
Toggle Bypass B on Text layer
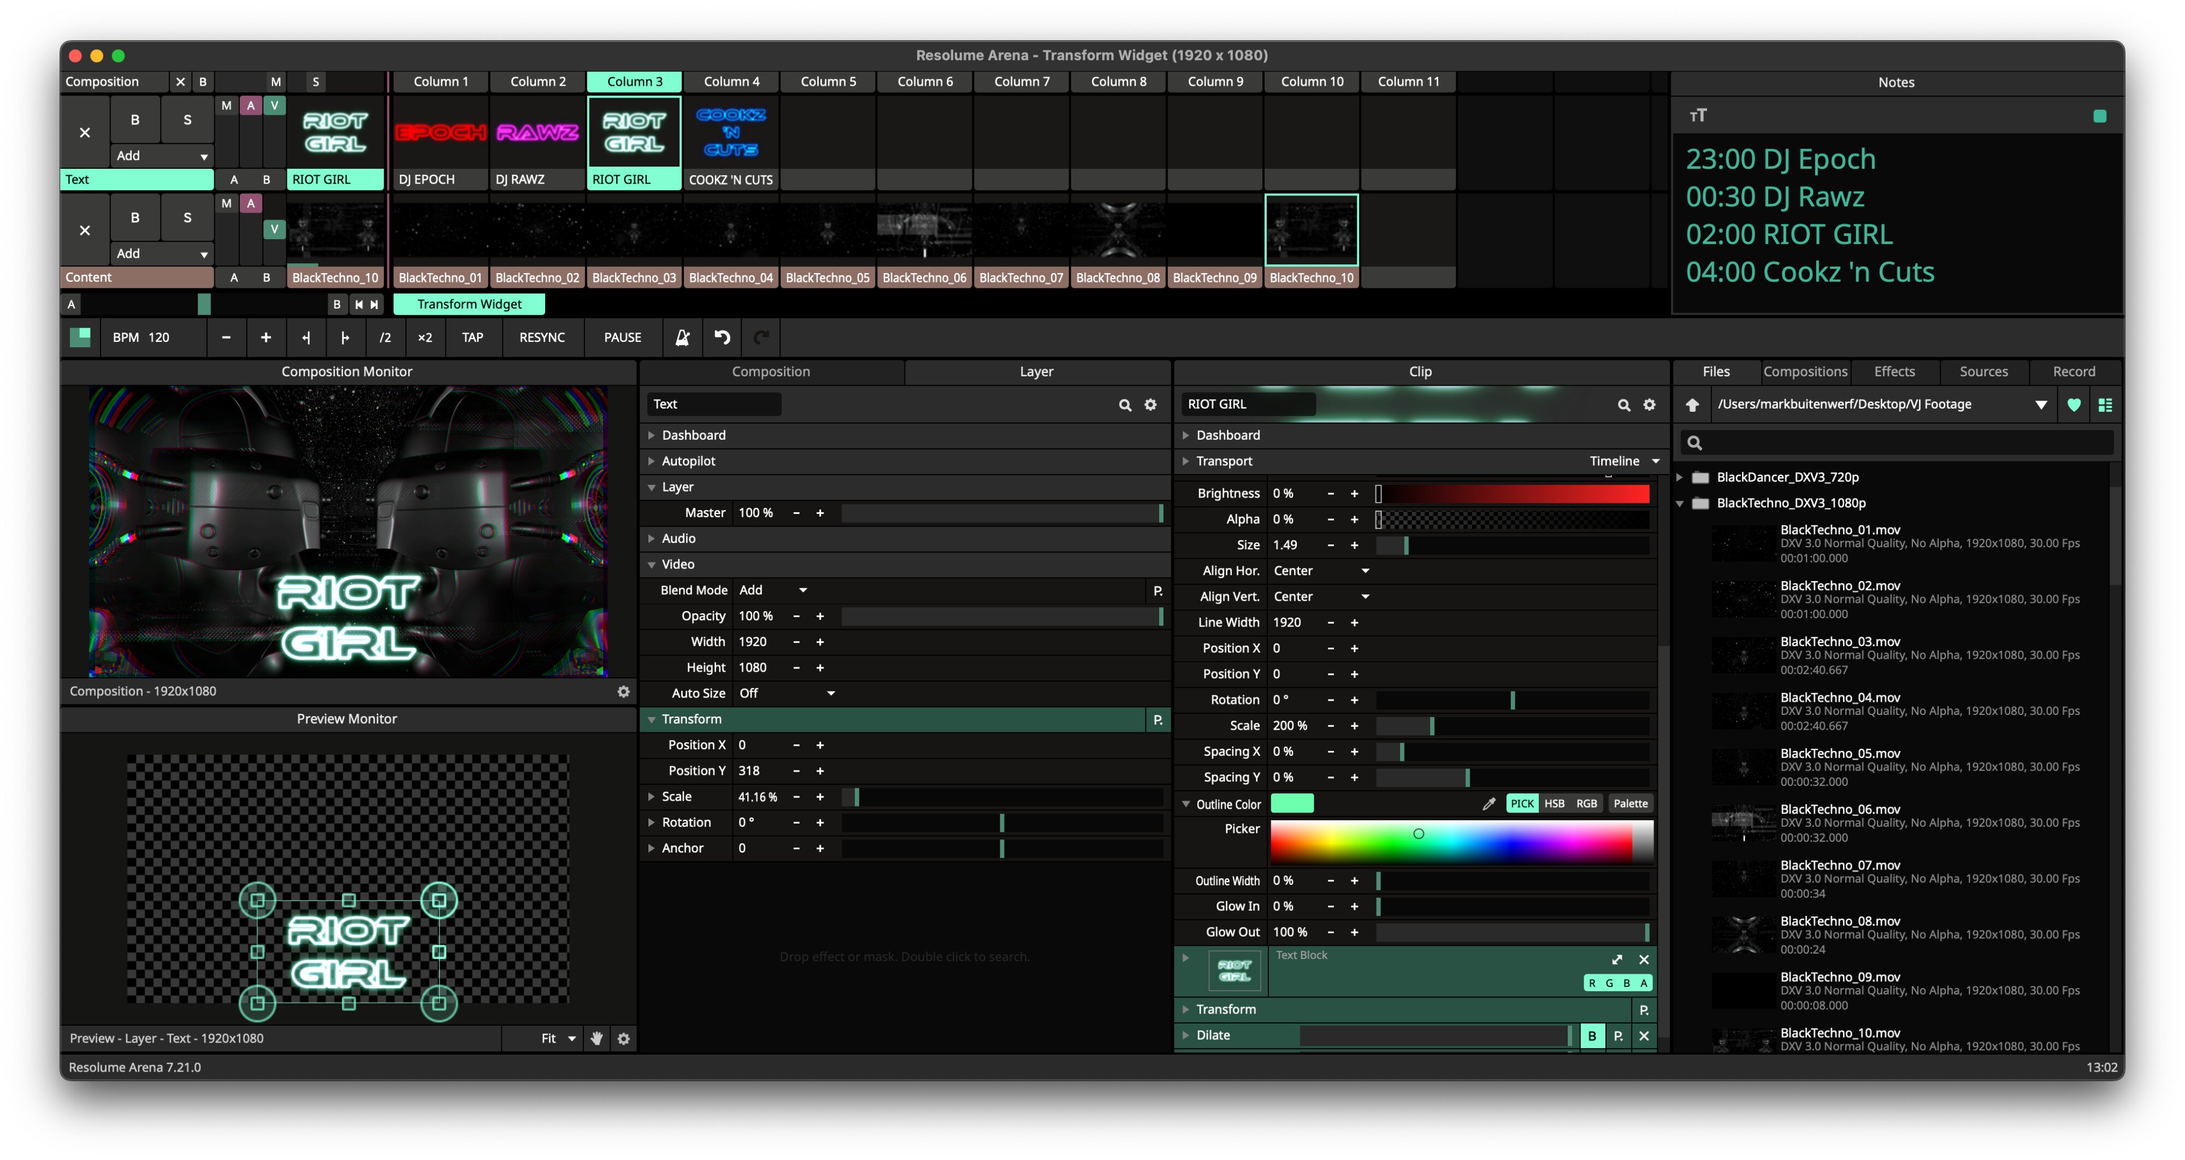(135, 120)
